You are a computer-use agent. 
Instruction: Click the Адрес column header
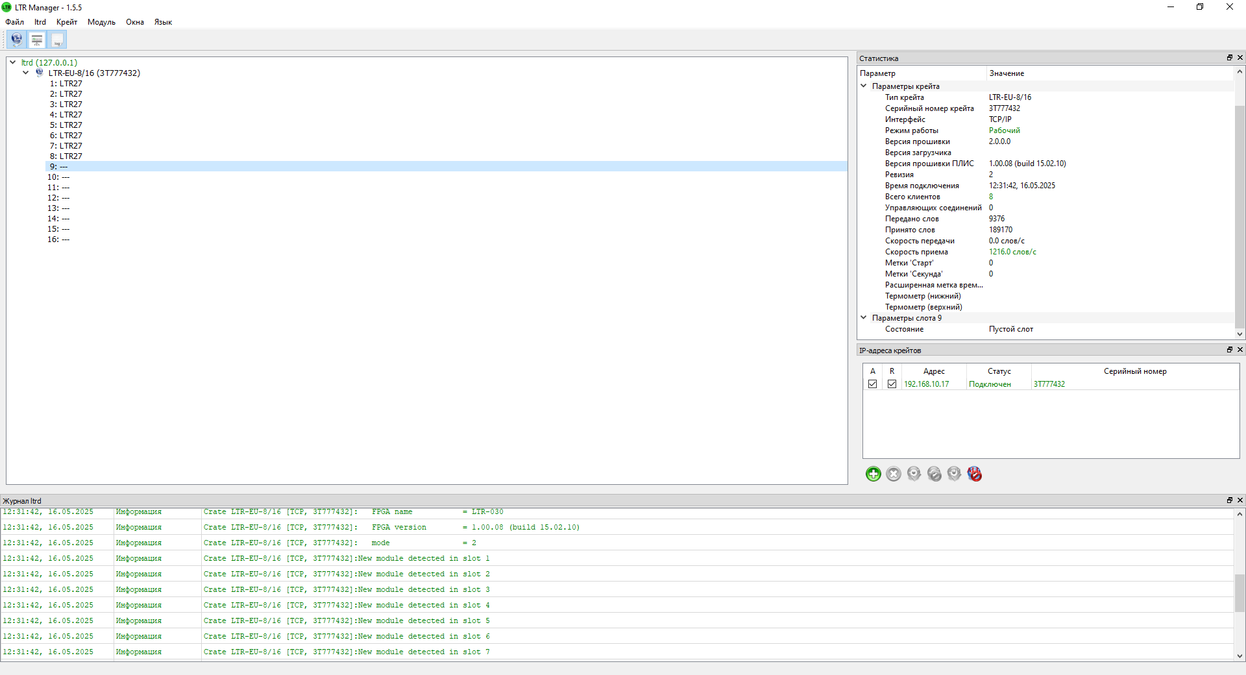point(934,371)
